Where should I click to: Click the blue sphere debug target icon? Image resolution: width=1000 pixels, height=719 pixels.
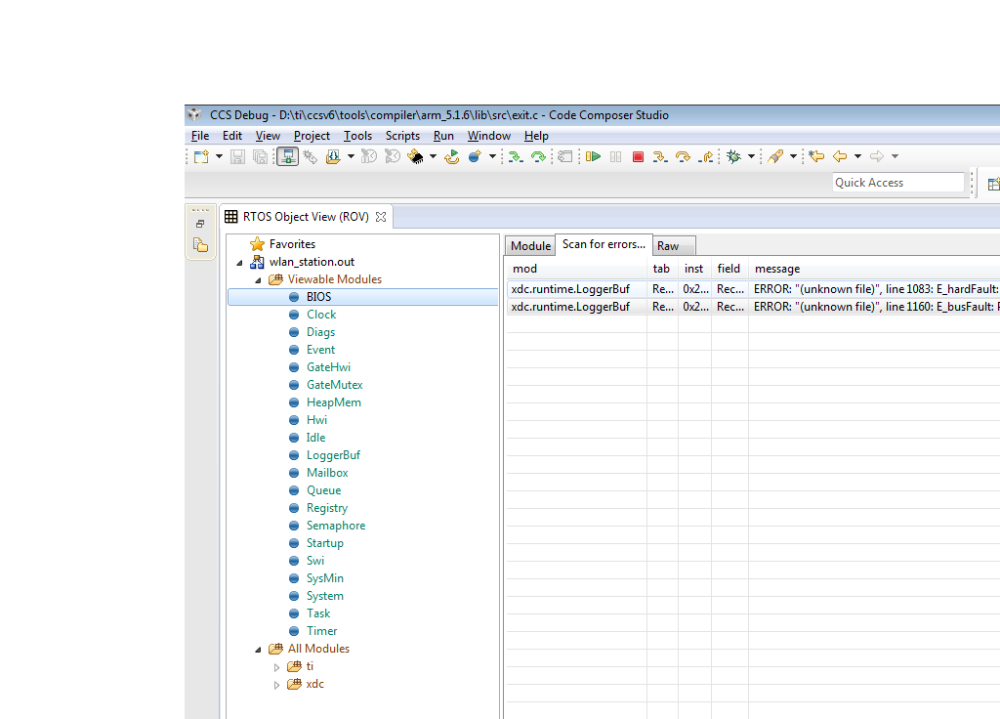pyautogui.click(x=475, y=156)
